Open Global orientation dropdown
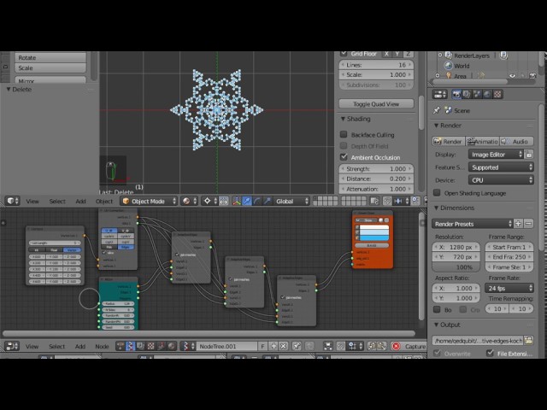 pos(291,202)
